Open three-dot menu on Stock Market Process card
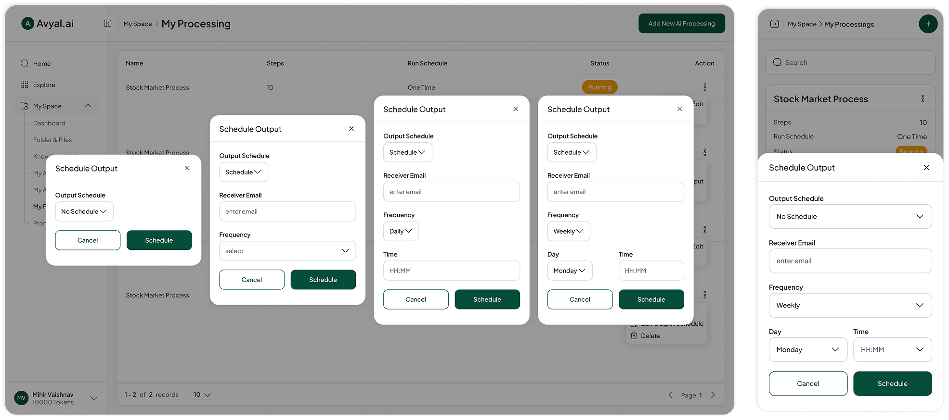This screenshot has height=420, width=949. click(923, 99)
